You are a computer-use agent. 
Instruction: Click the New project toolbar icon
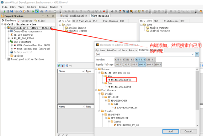coord(4,11)
